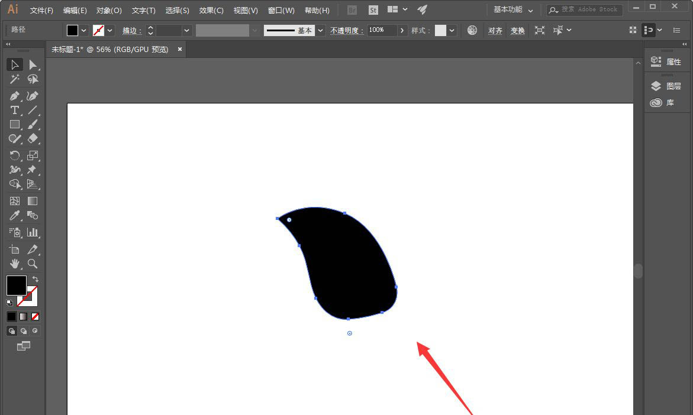Open the 图层 layers panel
Viewport: 693px width, 415px height.
click(666, 86)
